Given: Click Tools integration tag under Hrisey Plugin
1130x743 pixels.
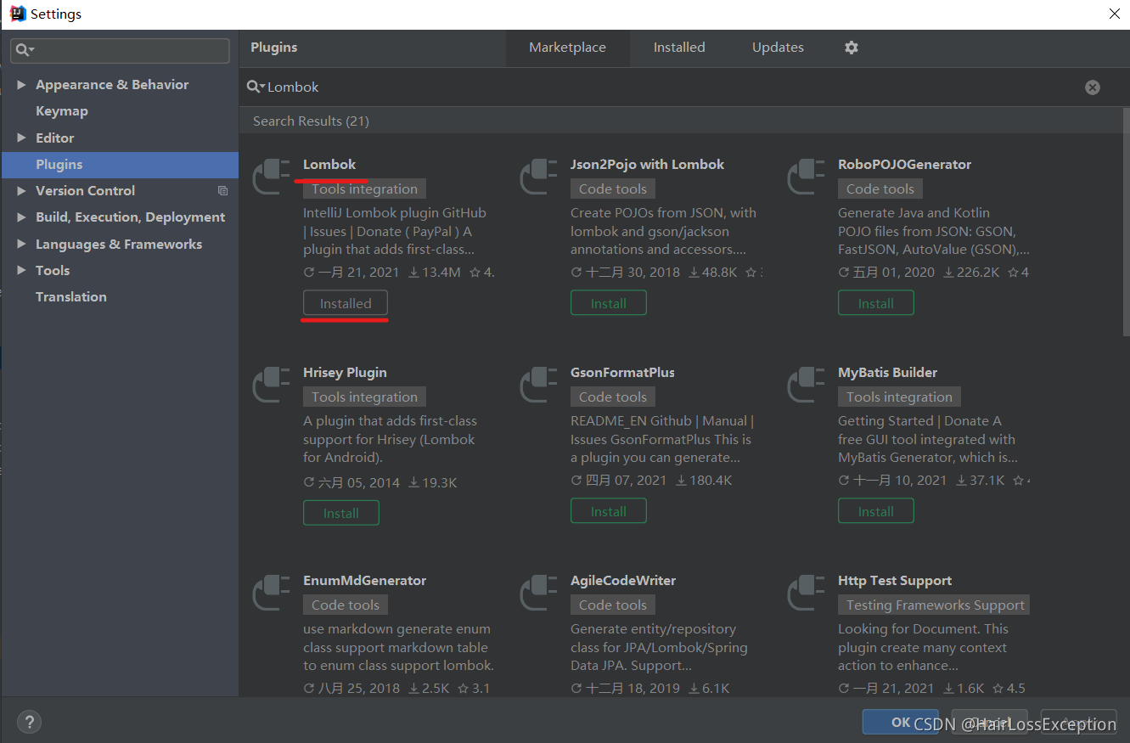Looking at the screenshot, I should click(364, 397).
